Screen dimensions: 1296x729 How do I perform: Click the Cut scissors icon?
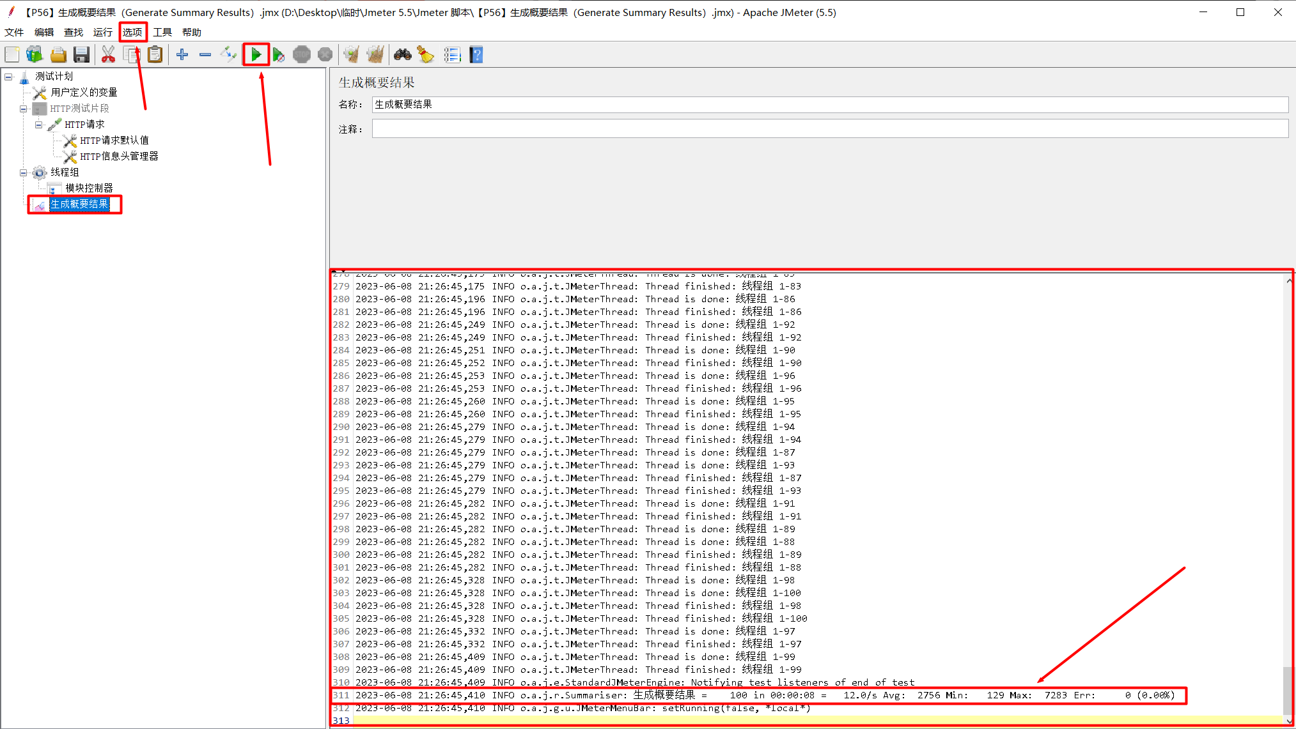coord(109,55)
